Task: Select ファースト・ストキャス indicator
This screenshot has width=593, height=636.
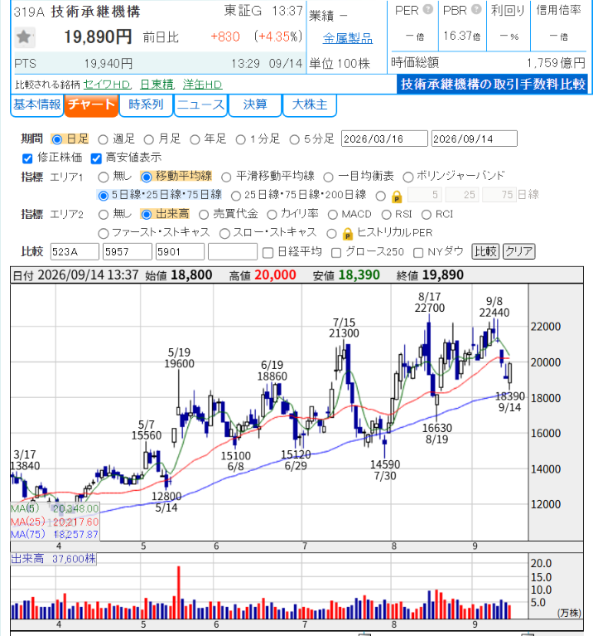Action: point(104,233)
